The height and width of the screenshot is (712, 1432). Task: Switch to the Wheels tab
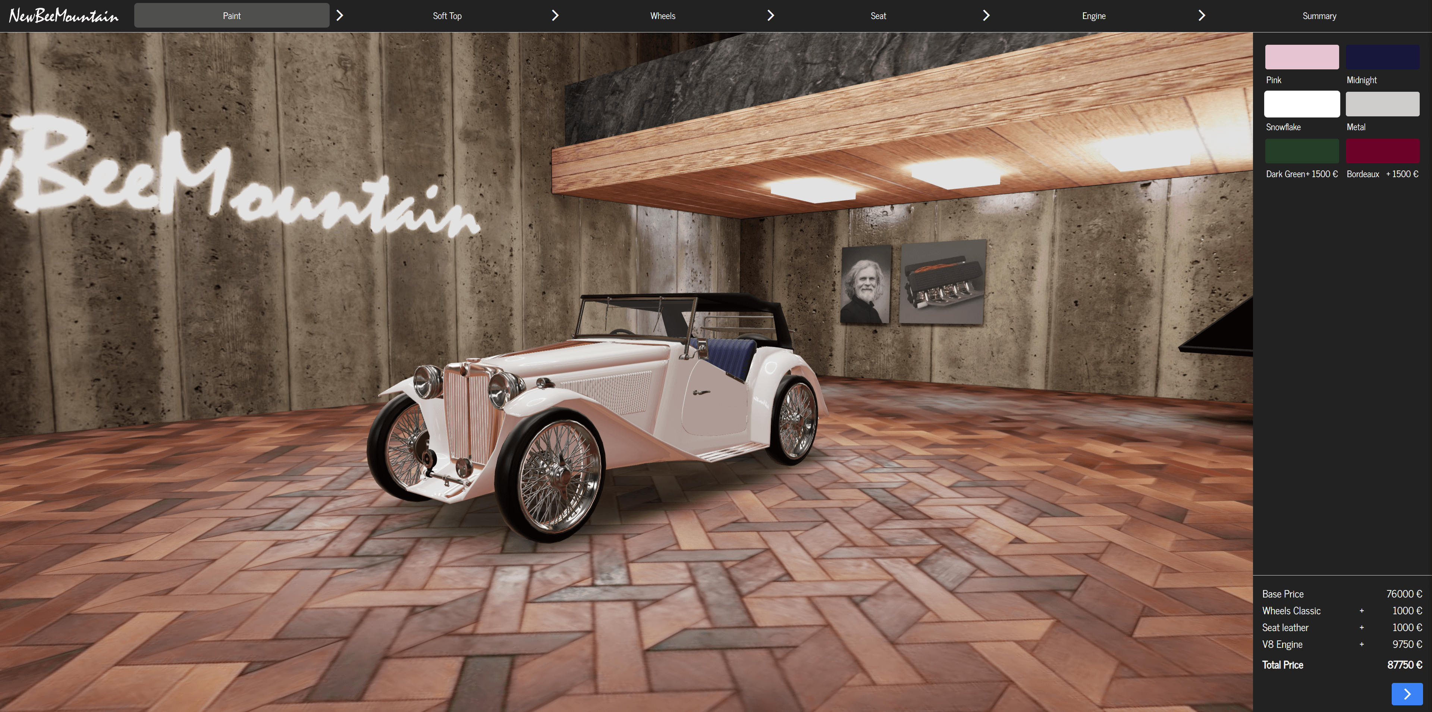coord(663,16)
